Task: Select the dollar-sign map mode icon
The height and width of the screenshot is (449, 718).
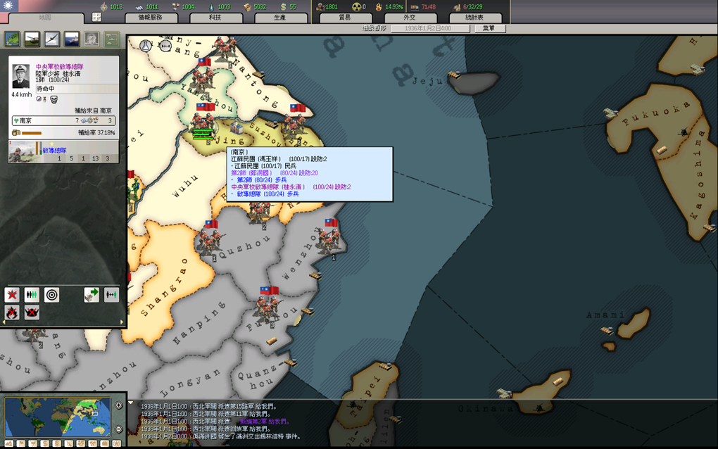Action: pyautogui.click(x=45, y=443)
